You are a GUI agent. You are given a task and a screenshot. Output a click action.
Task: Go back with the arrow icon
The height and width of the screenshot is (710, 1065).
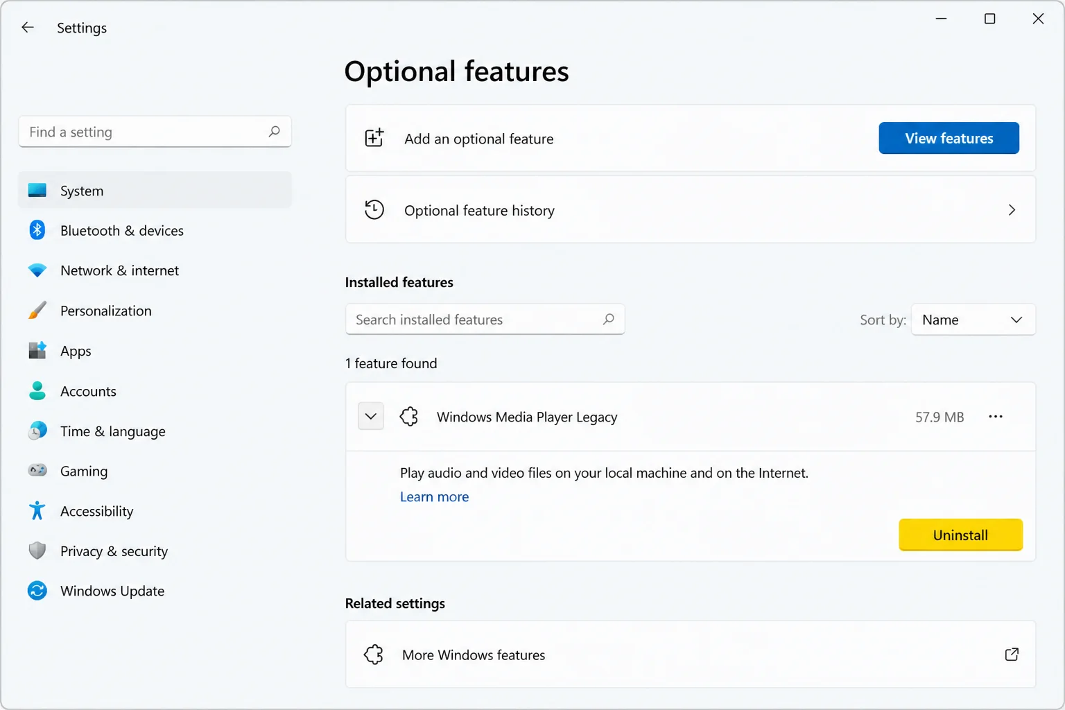(x=28, y=28)
